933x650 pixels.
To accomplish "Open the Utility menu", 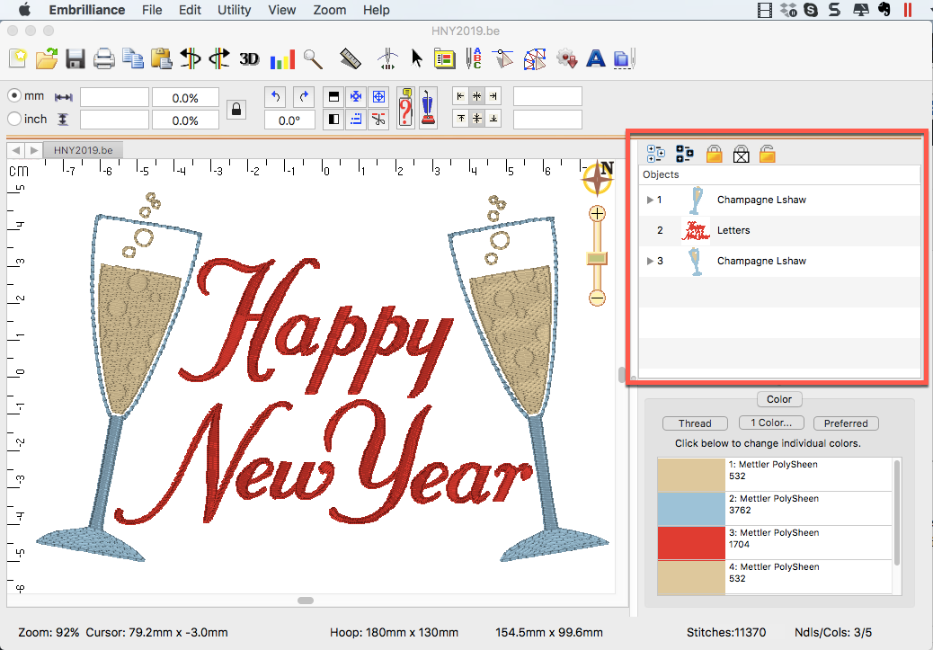I will coord(234,10).
